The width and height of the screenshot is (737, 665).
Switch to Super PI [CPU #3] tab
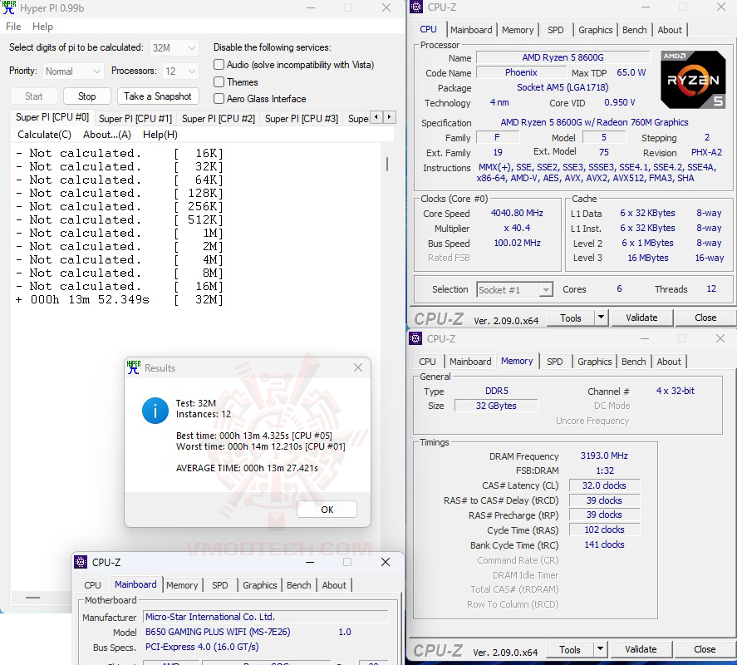pos(302,119)
